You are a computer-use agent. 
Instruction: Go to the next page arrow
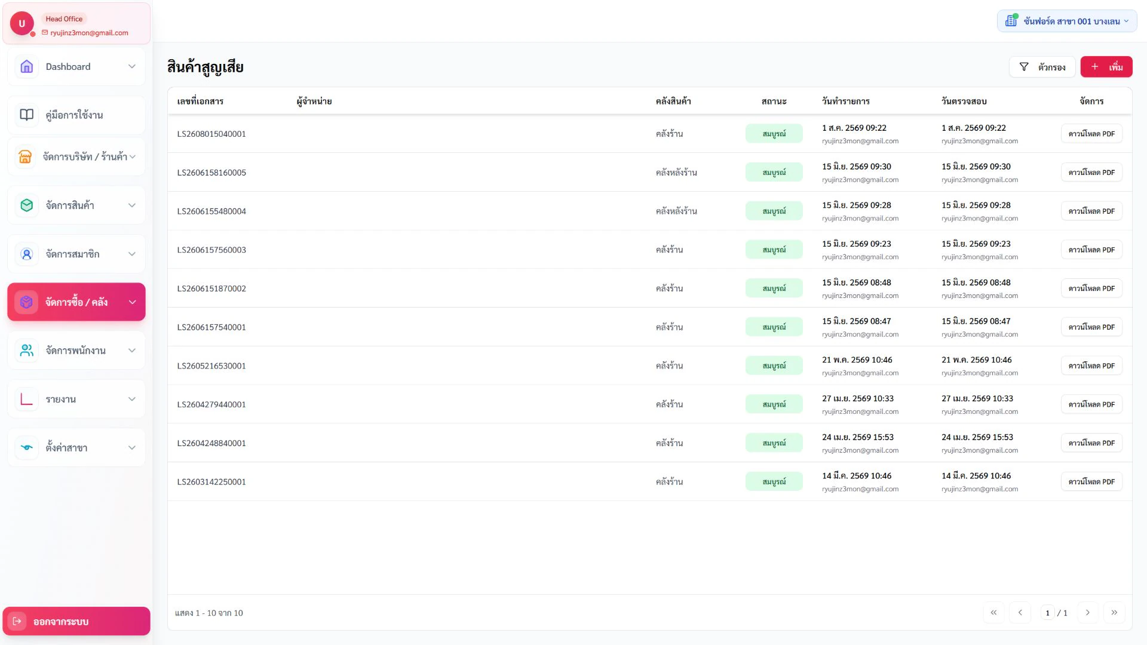1087,613
